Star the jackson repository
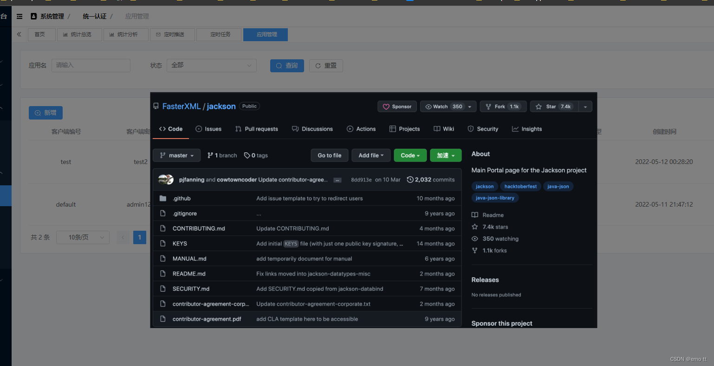This screenshot has width=714, height=366. tap(554, 107)
